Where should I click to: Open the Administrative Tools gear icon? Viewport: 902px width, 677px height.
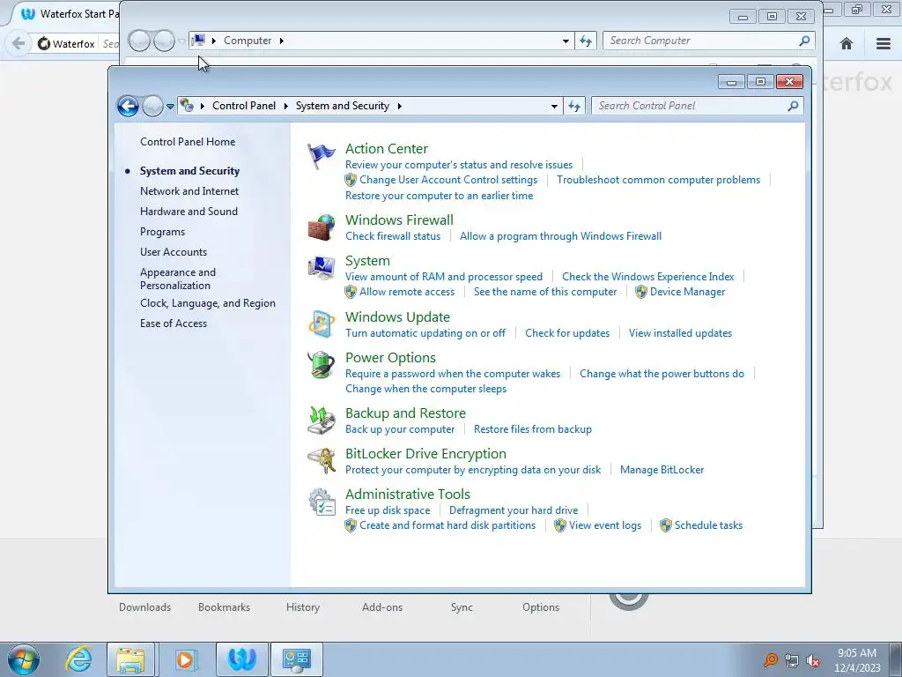[x=321, y=502]
